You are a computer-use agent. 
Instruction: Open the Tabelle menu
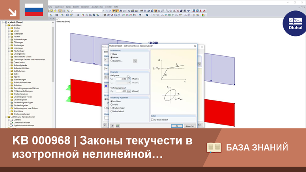[76, 7]
